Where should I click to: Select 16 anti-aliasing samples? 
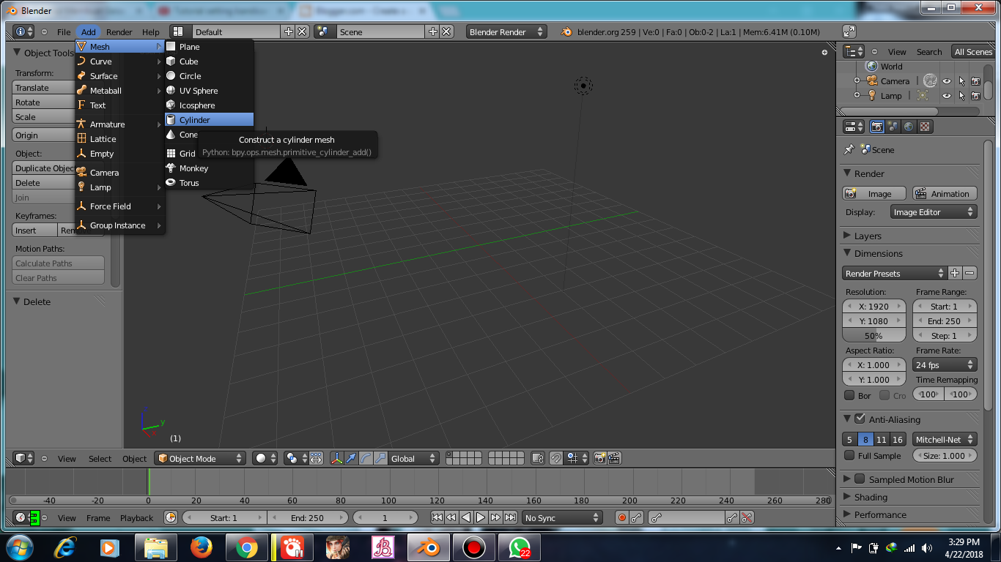coord(897,440)
